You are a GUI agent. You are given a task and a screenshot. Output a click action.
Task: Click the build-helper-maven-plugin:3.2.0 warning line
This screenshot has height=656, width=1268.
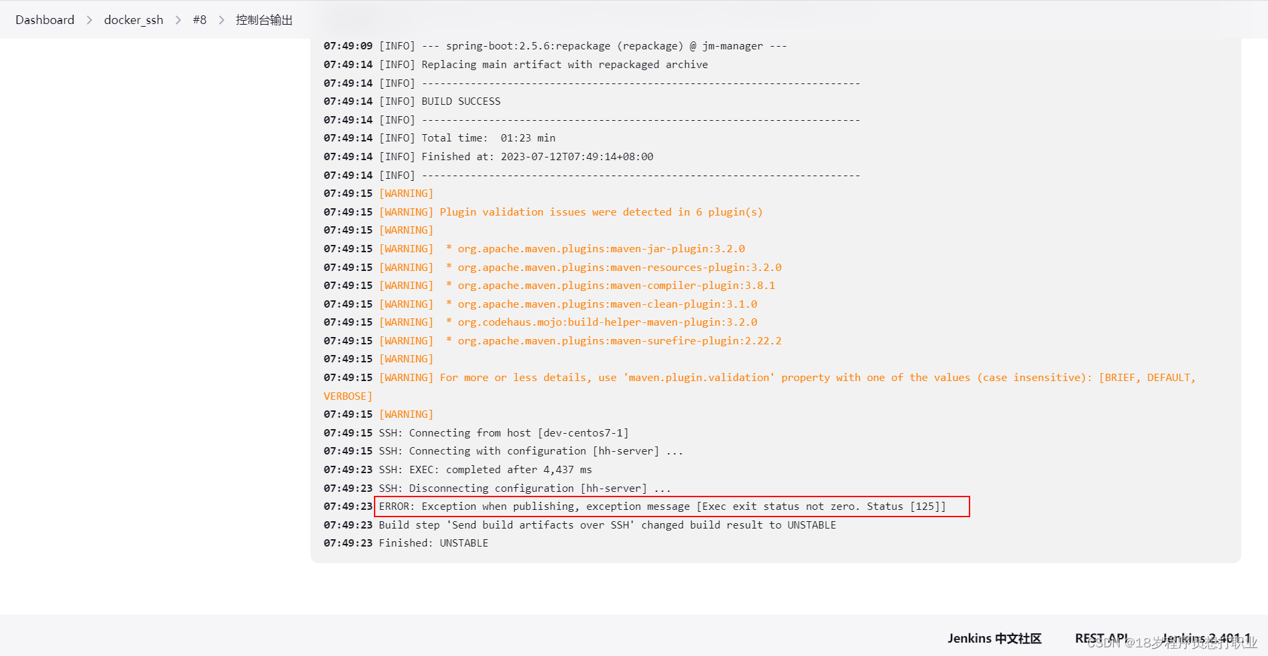coord(541,322)
